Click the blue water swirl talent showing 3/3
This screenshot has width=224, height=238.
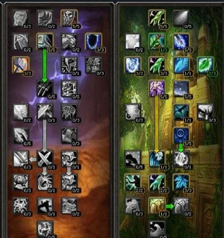click(133, 65)
